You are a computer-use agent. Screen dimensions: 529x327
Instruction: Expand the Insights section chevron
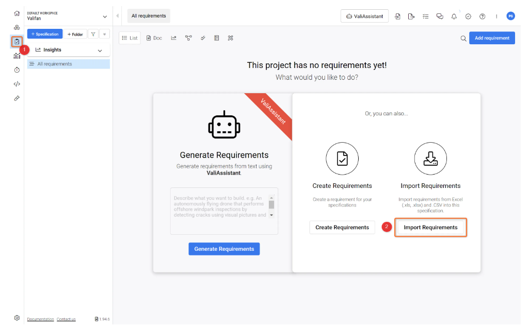(100, 50)
